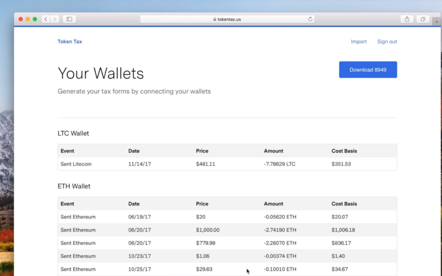Click the LTC Wallet section heading
This screenshot has width=442, height=276.
[73, 133]
